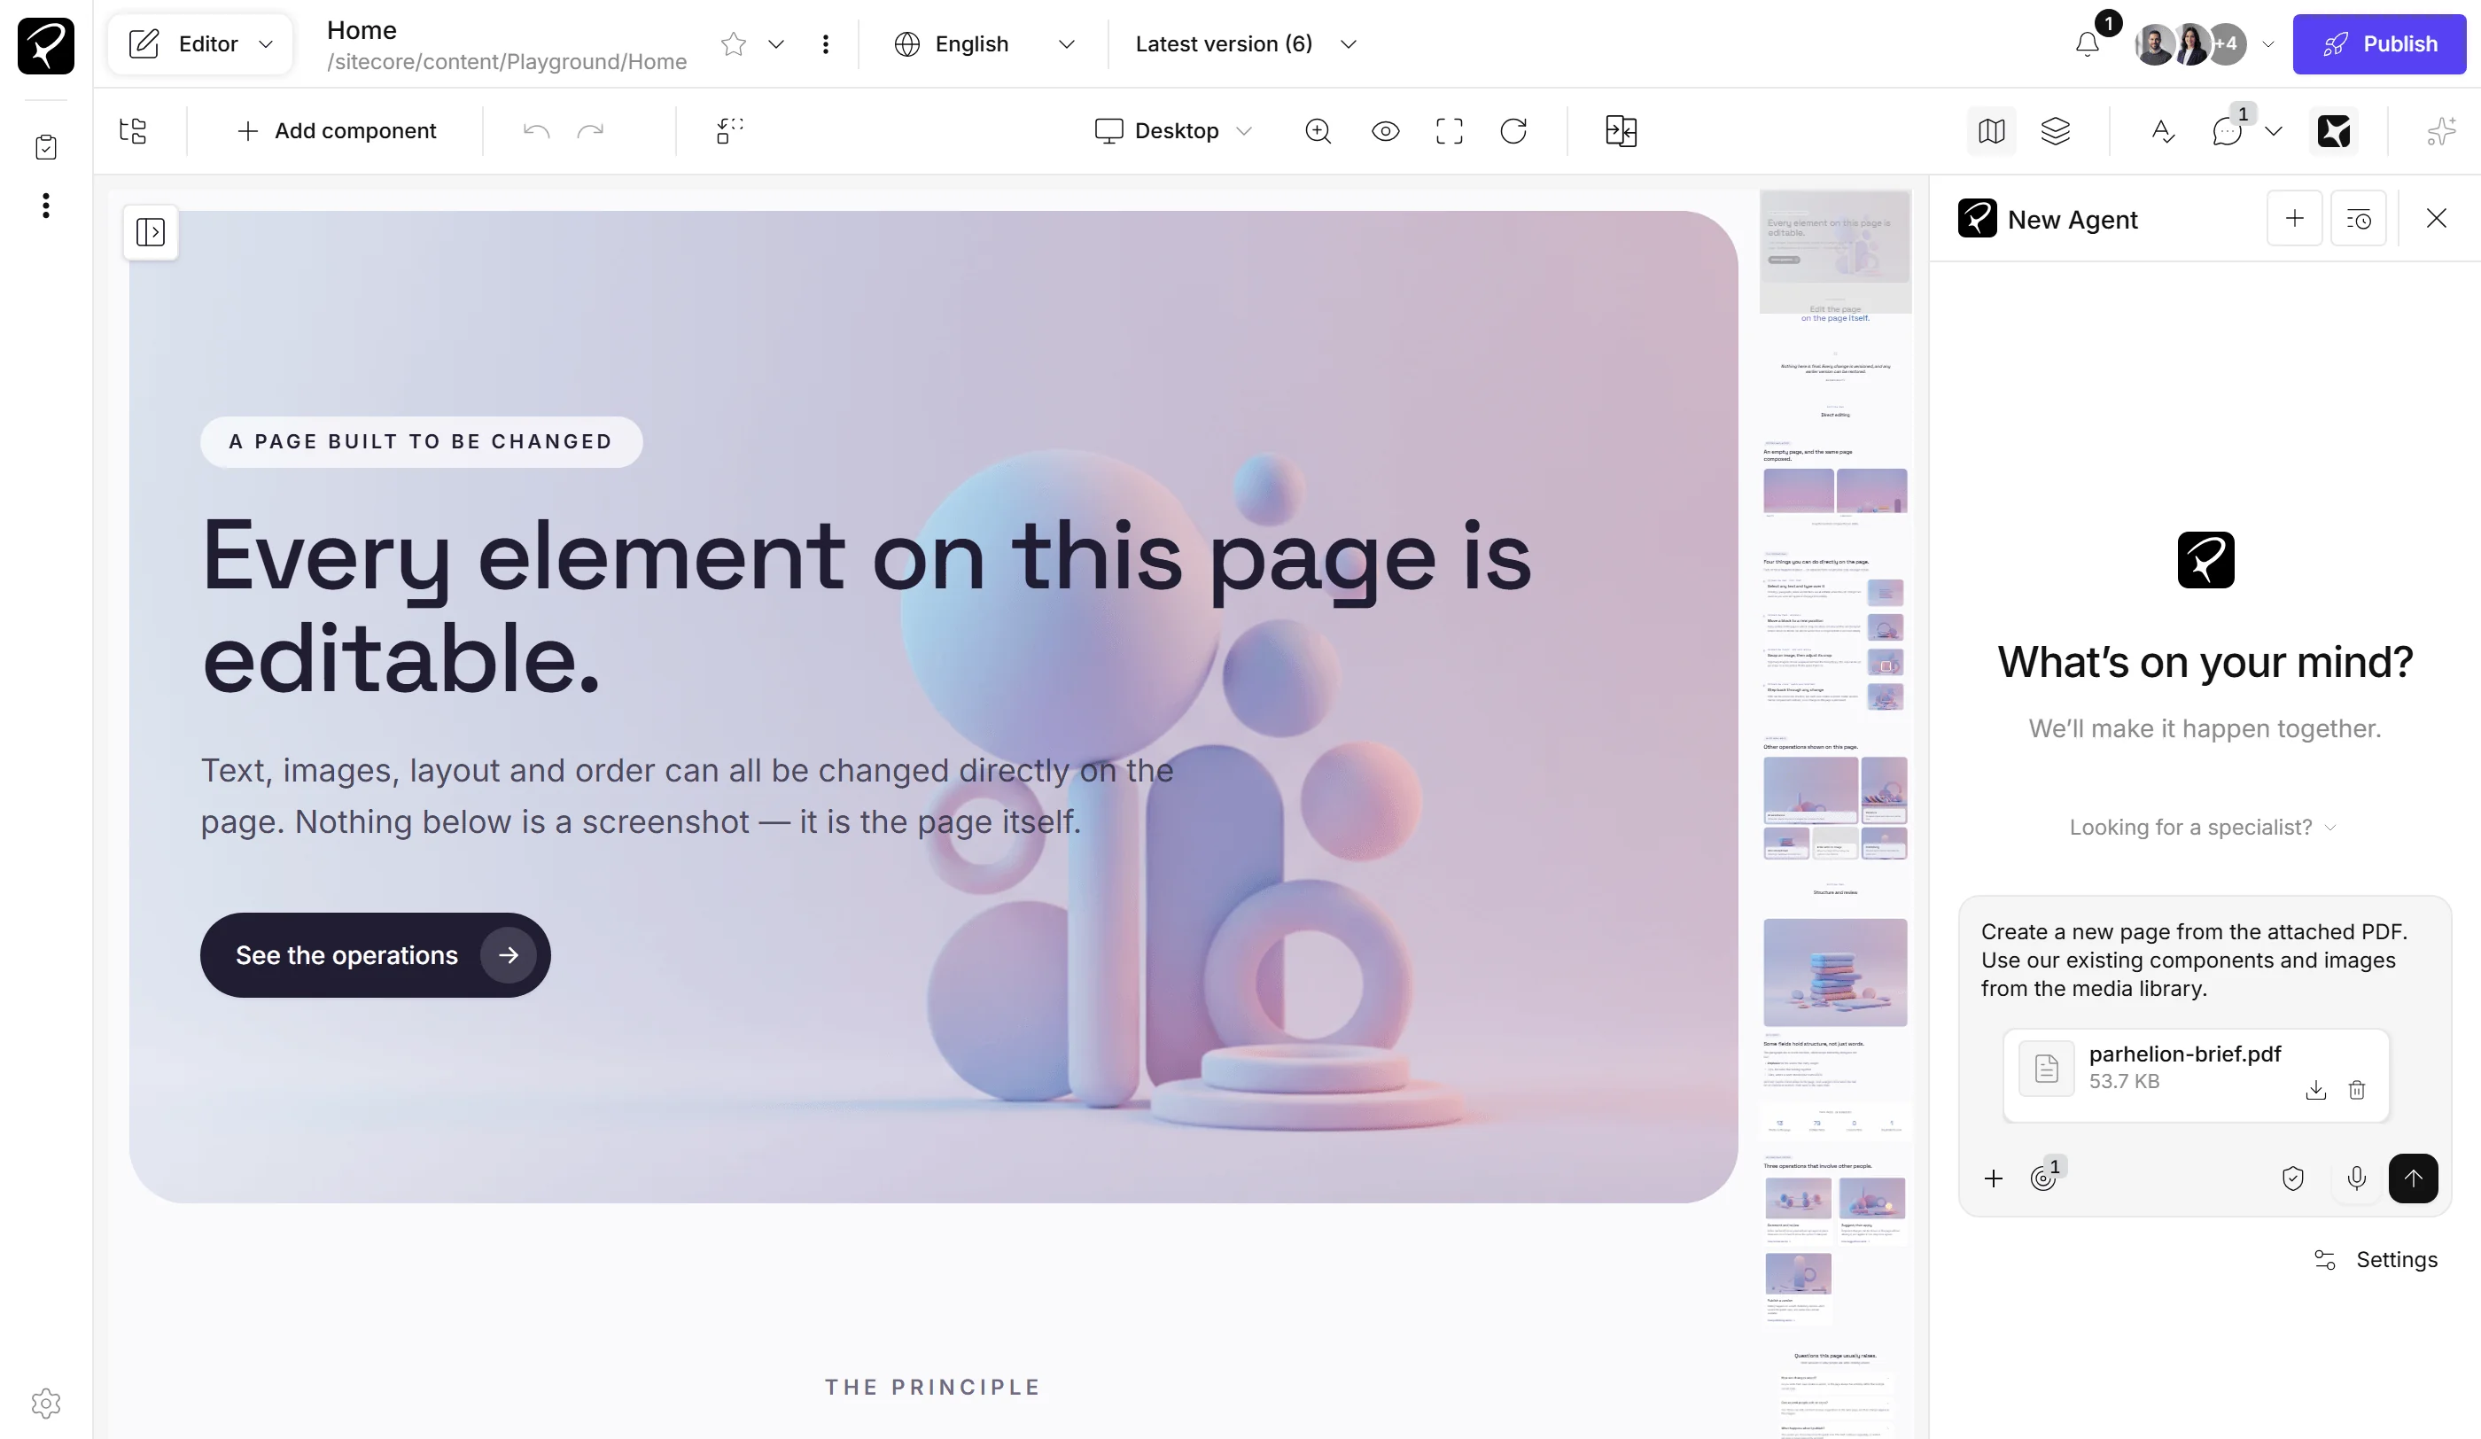Open the Latest version (6) dropdown
The width and height of the screenshot is (2481, 1439).
[x=1246, y=44]
